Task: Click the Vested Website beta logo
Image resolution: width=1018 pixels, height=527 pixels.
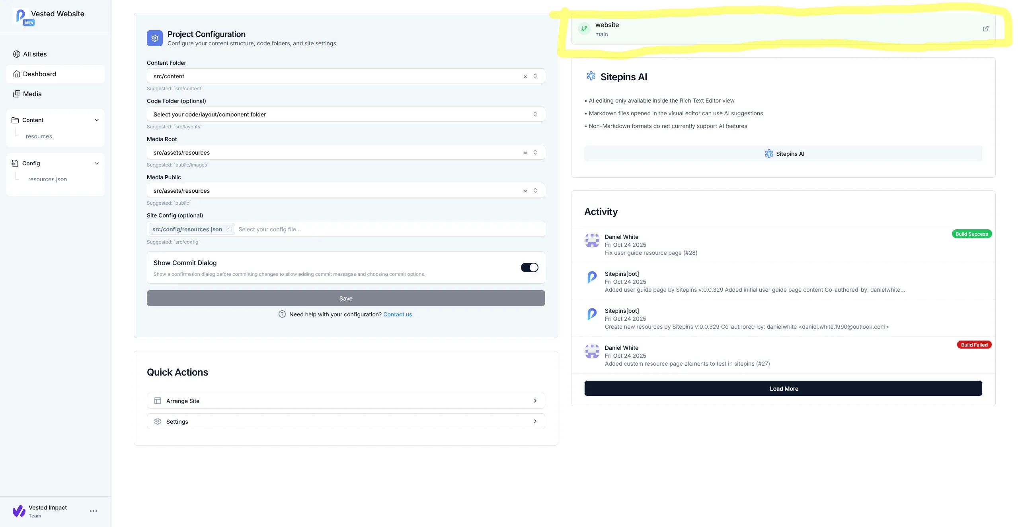Action: pyautogui.click(x=21, y=16)
